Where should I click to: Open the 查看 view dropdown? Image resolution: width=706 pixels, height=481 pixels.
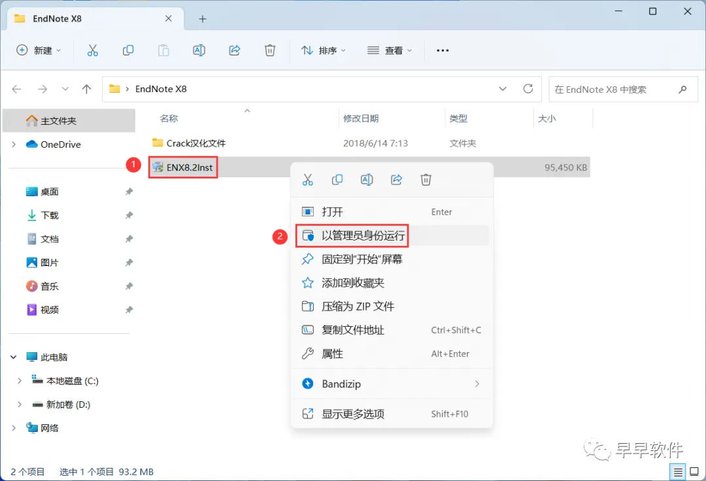click(390, 50)
